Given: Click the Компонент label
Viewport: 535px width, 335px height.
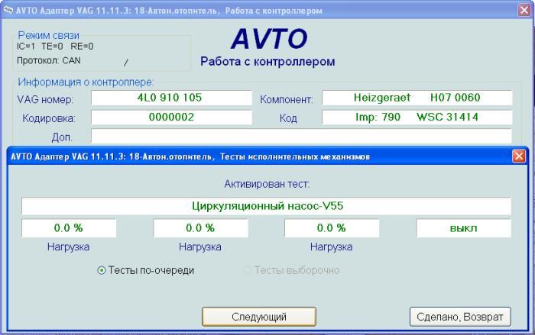Looking at the screenshot, I should tap(287, 99).
